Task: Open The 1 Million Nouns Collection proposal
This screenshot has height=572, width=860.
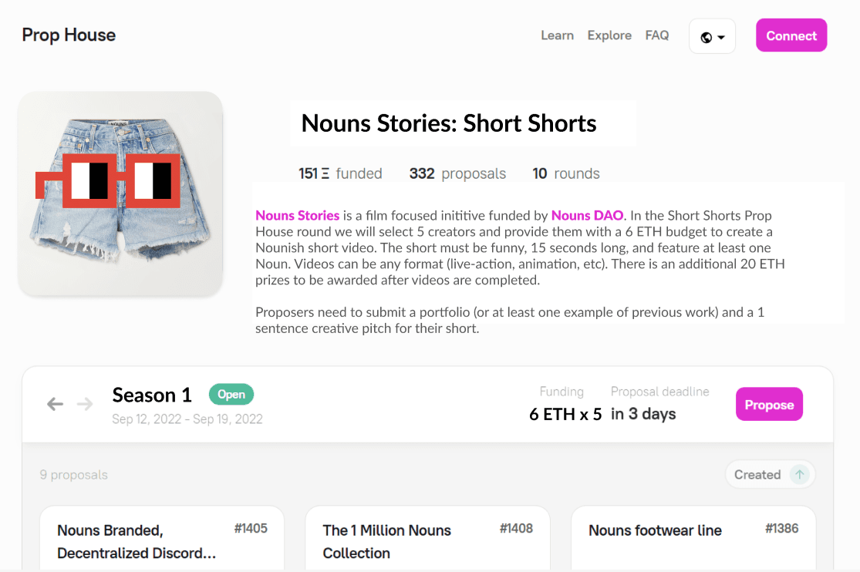Action: pyautogui.click(x=386, y=541)
